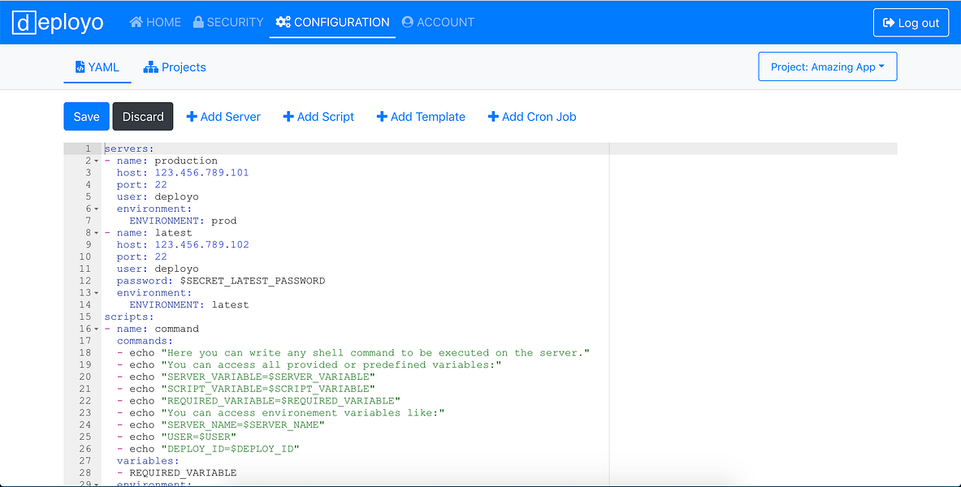Click Add Template link
The width and height of the screenshot is (961, 487).
click(421, 116)
